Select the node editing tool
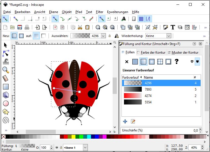Image resolution: width=210 pixels, height=152 pixels. [6, 53]
